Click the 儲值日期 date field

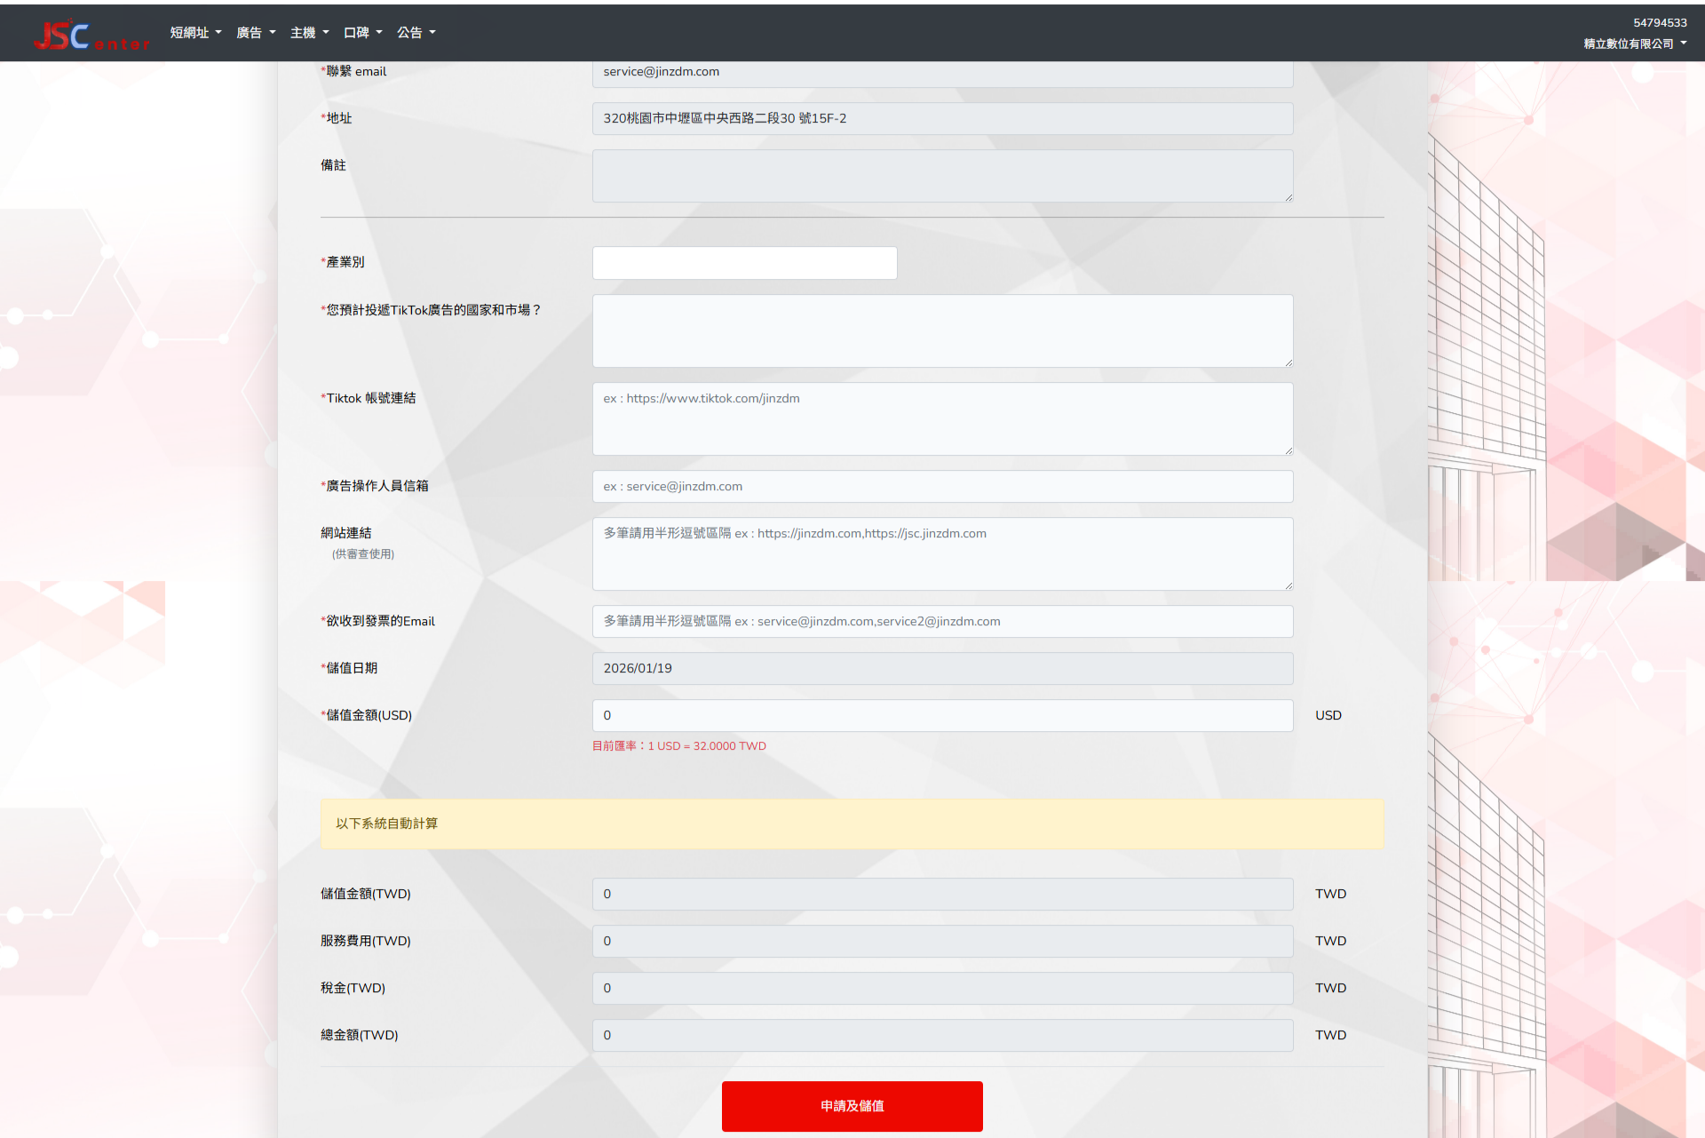(942, 669)
